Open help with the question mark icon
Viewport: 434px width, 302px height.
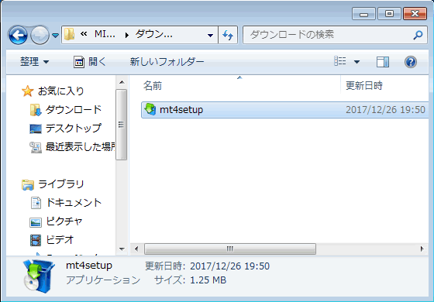(411, 62)
